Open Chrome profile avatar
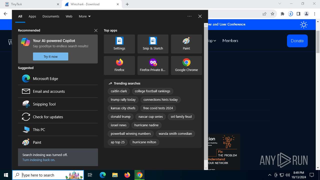This screenshot has height=180, width=320. point(306,14)
